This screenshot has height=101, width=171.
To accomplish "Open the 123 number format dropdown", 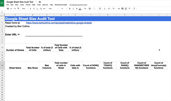I will 44,9.
